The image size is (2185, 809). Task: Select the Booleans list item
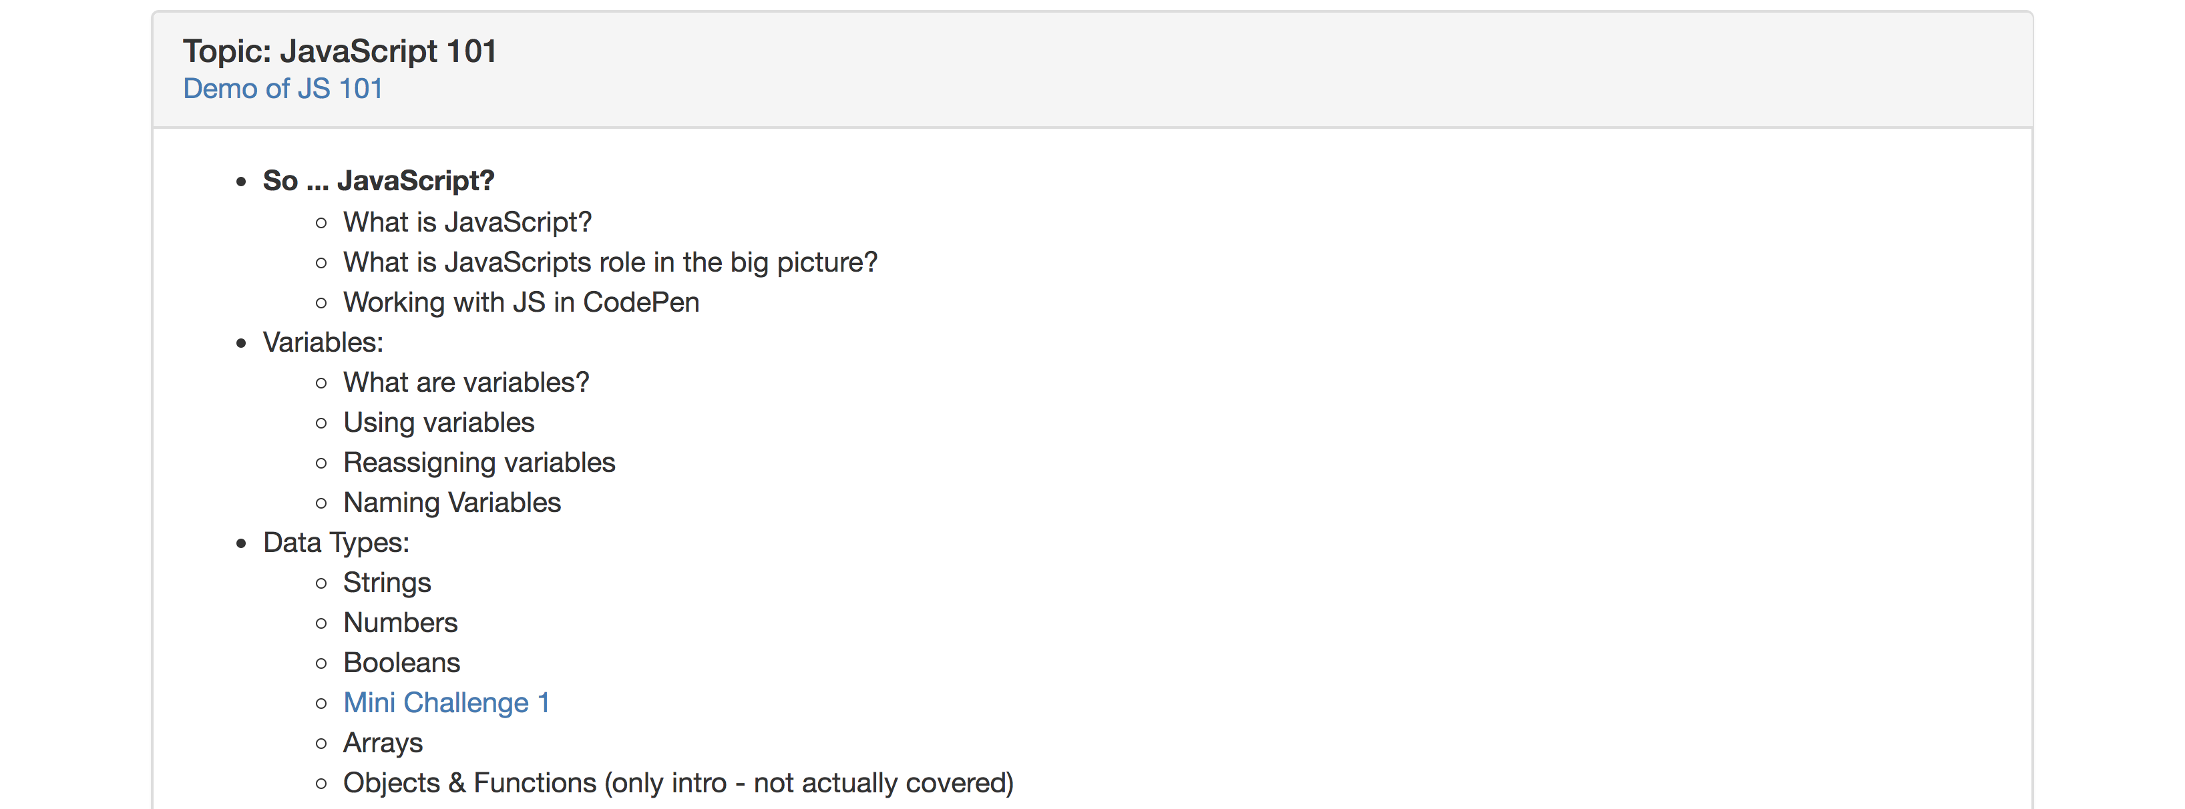click(401, 662)
